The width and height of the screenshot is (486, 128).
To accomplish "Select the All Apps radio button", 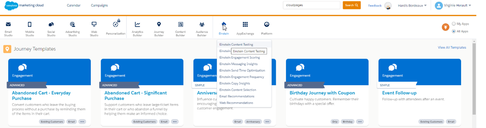I will (x=454, y=31).
